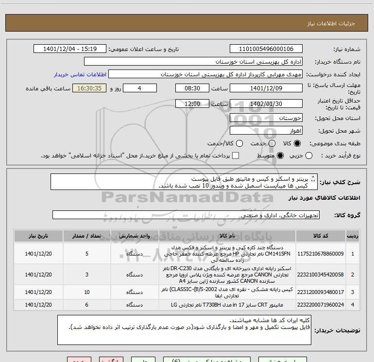Click the deadline time field 08:30

pyautogui.click(x=192, y=88)
